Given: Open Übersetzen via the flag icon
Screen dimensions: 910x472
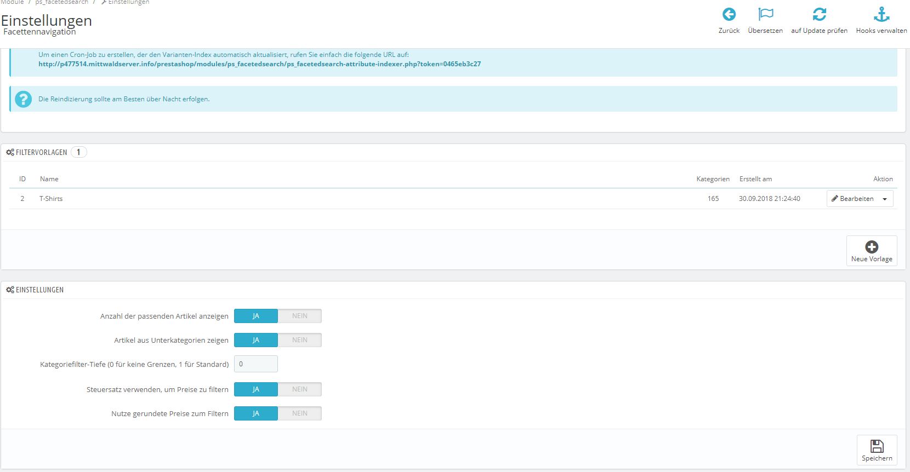Looking at the screenshot, I should (x=765, y=14).
